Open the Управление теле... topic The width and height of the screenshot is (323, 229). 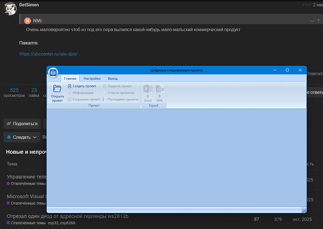(27, 177)
